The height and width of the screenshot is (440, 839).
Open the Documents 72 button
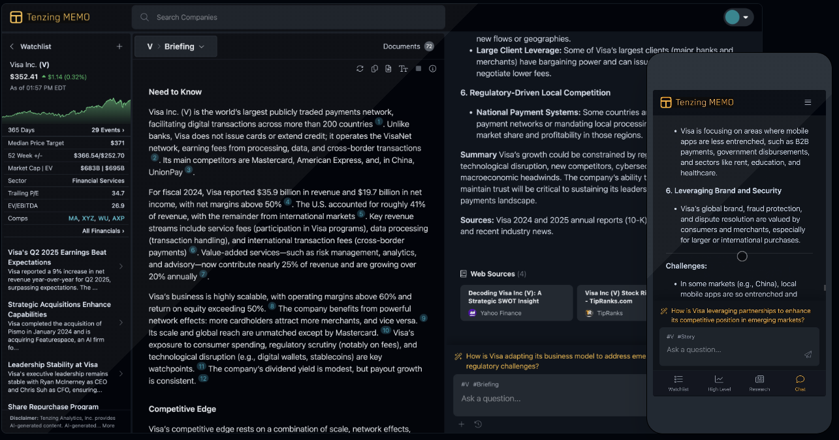click(x=408, y=46)
